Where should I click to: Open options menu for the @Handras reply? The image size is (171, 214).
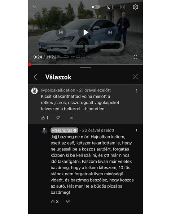pos(136,131)
